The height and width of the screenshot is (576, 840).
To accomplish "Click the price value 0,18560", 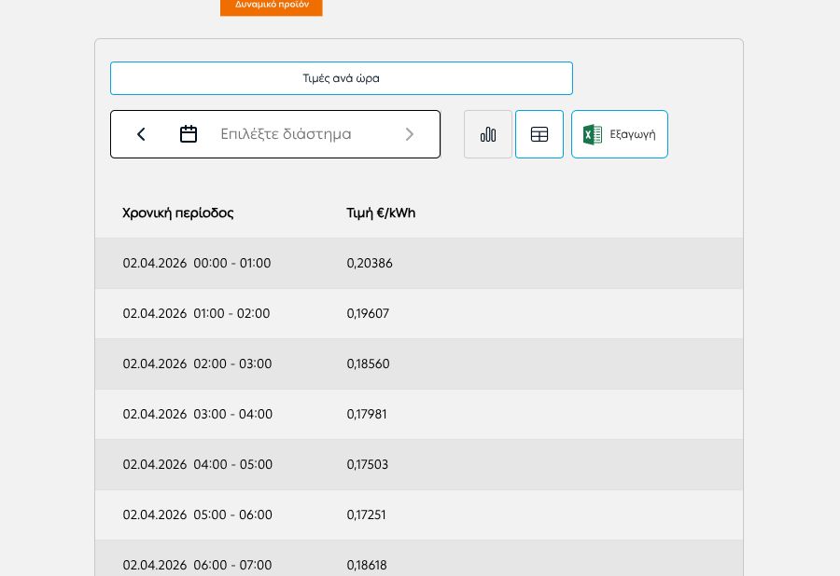I will tap(368, 364).
